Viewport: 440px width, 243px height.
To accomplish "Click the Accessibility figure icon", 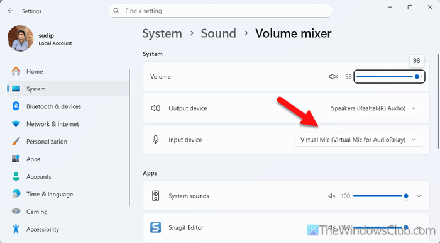I will coord(16,229).
